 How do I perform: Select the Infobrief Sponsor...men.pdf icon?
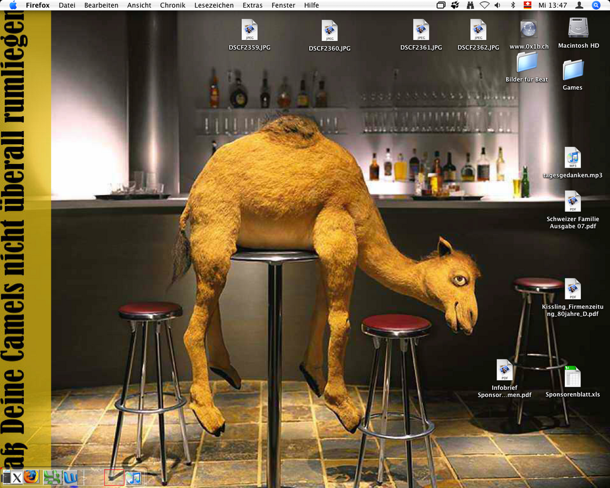coord(505,370)
